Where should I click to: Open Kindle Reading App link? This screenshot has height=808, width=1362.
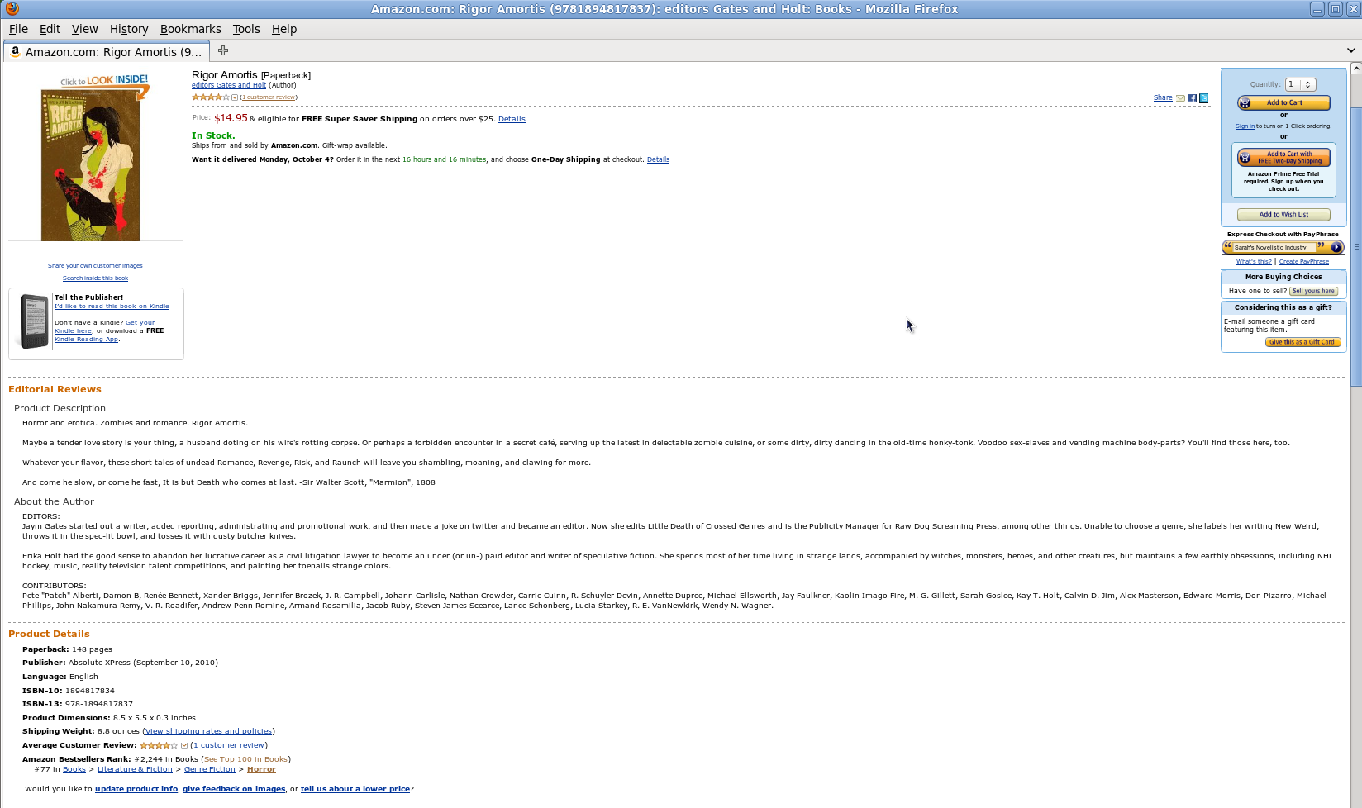tap(86, 340)
